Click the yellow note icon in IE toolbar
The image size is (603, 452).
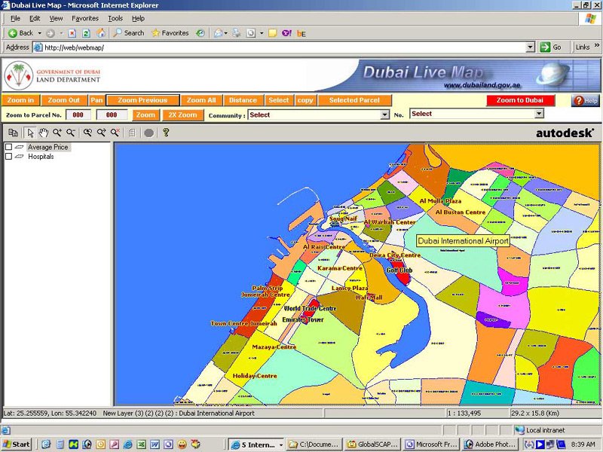coord(272,33)
